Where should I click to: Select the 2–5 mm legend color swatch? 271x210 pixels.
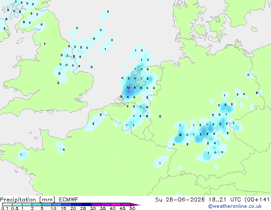tap(37, 204)
